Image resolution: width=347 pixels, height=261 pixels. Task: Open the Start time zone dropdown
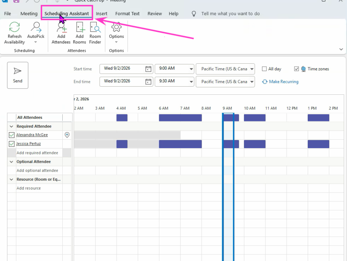pyautogui.click(x=252, y=69)
